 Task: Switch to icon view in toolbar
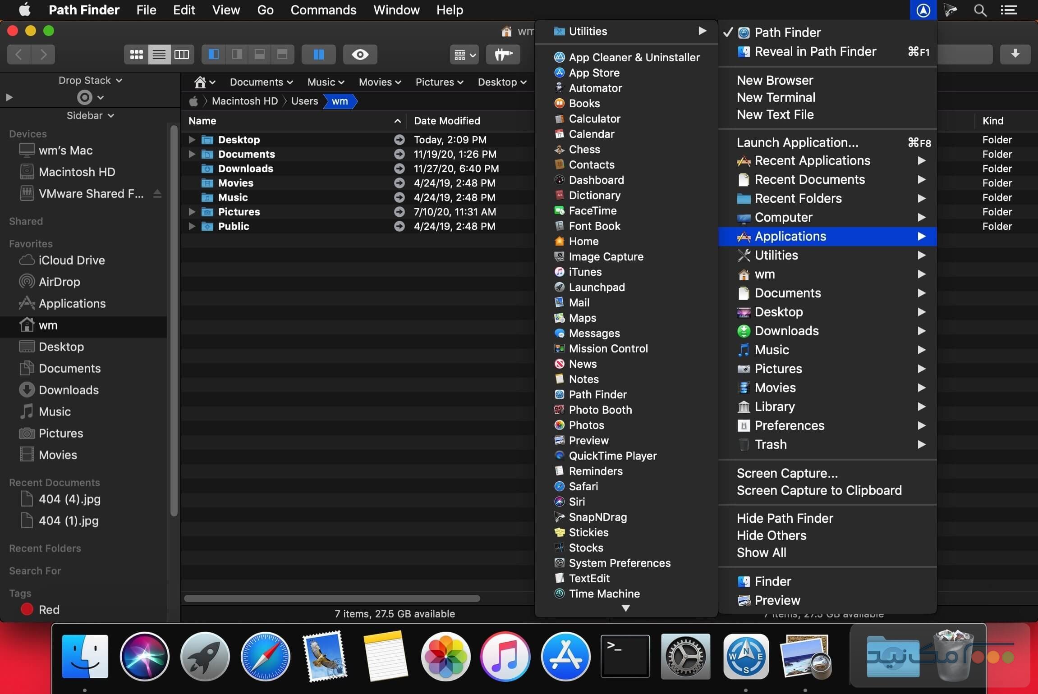[136, 55]
